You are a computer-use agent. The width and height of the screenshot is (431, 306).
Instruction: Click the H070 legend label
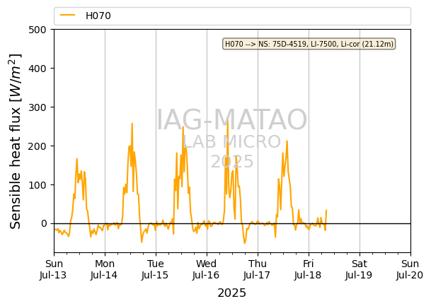98,16
